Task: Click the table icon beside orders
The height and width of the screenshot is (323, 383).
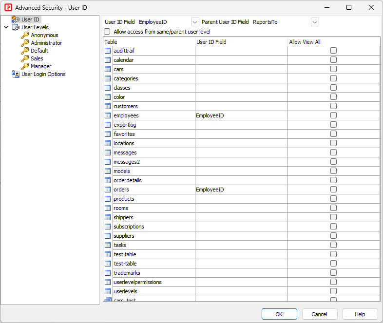Action: coord(108,190)
